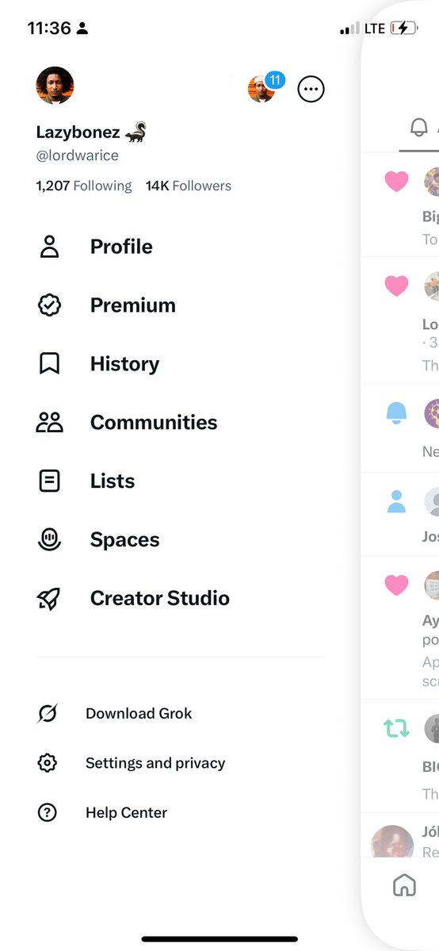
Task: Open the Lists icon
Action: [x=49, y=481]
